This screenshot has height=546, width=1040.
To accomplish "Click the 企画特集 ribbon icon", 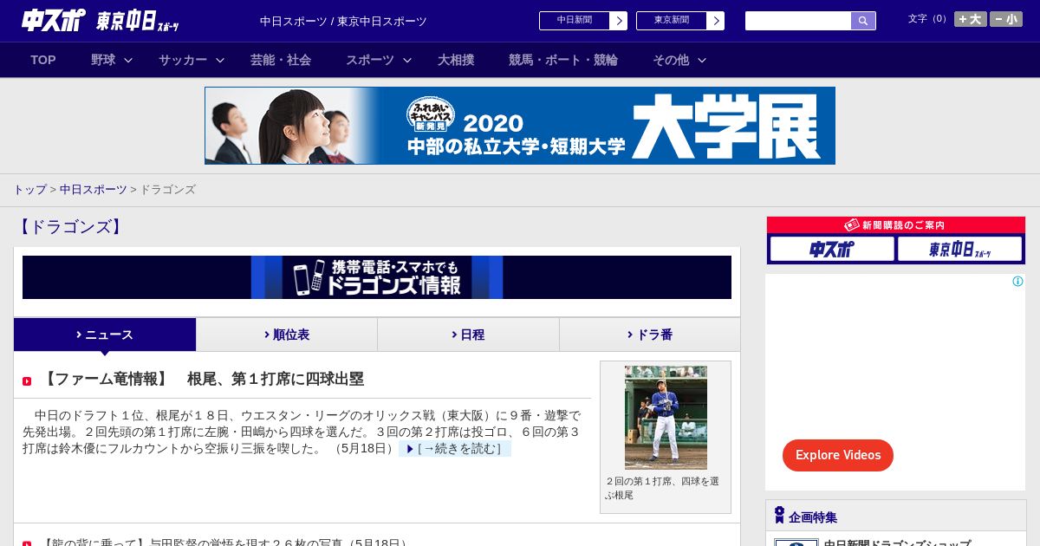I will pyautogui.click(x=779, y=516).
